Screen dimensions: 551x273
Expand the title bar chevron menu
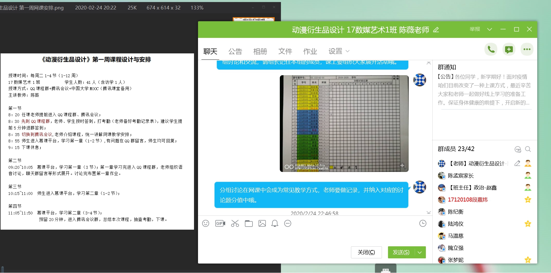[x=490, y=29]
